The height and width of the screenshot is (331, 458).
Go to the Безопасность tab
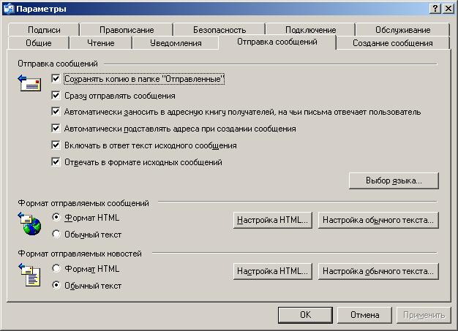[x=219, y=30]
